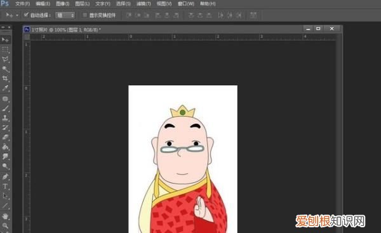Open the 编辑(E) menu
Image resolution: width=381 pixels, height=233 pixels.
click(x=43, y=4)
